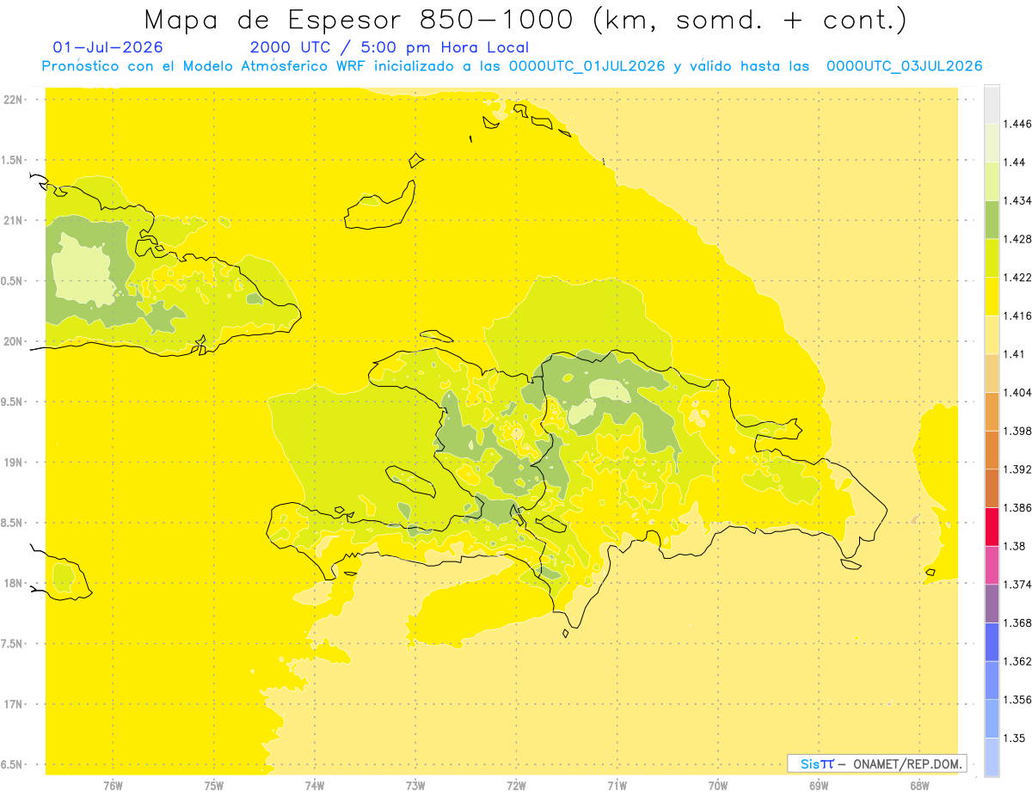Click the legend value 1.386
Image resolution: width=1032 pixels, height=797 pixels.
1017,507
